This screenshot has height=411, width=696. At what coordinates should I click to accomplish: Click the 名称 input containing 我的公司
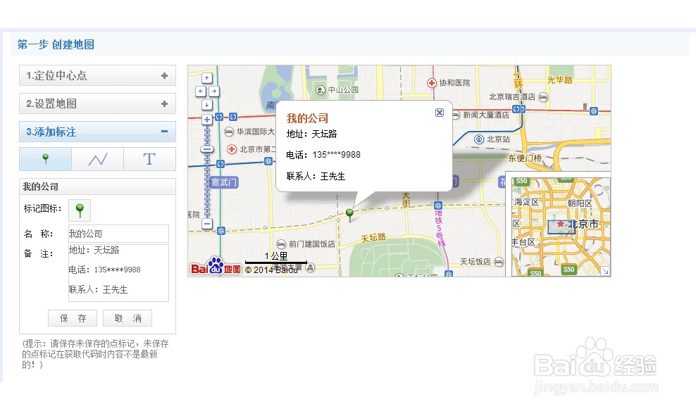[118, 233]
